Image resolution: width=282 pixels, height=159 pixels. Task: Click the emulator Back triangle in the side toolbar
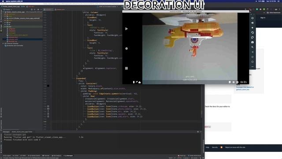[x=252, y=52]
